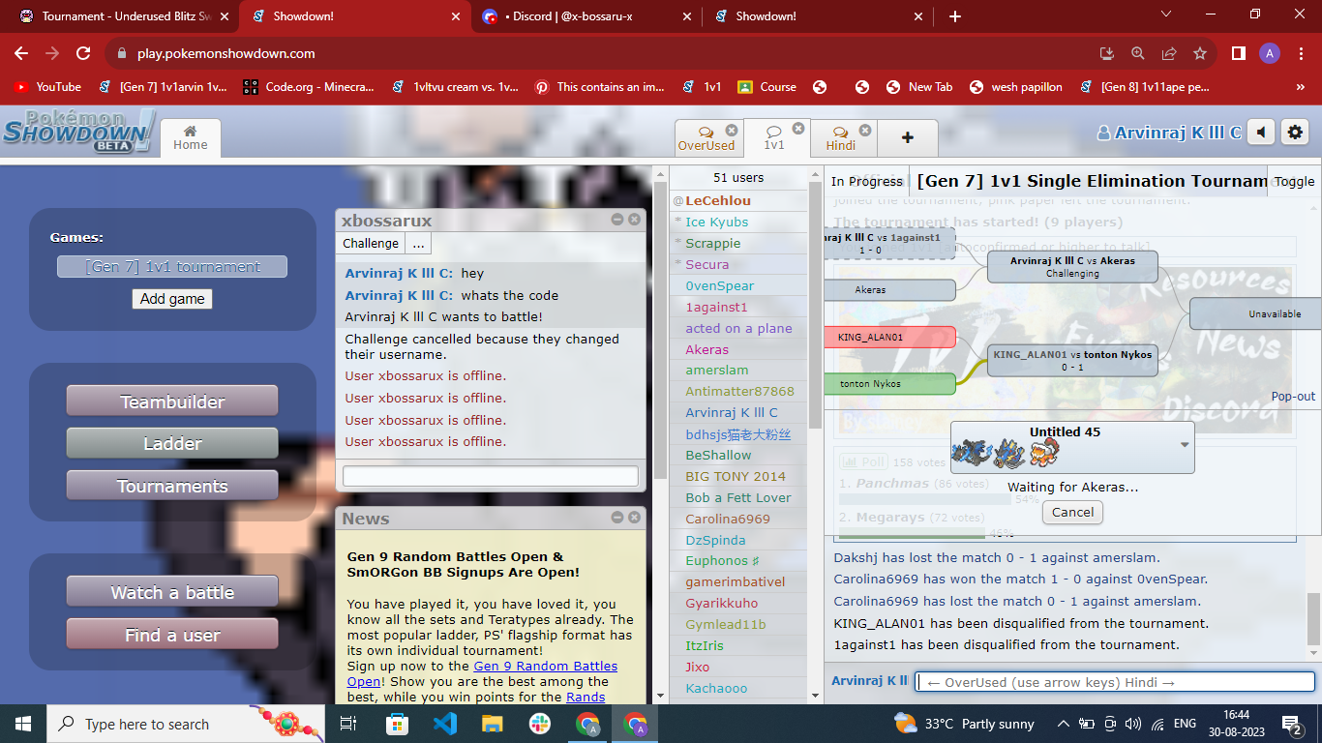The image size is (1322, 743).
Task: Toggle the tournament panel visibility
Action: (x=1294, y=181)
